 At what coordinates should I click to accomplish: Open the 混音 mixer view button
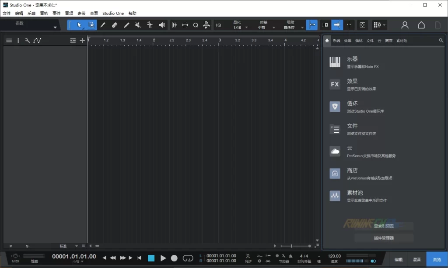[417, 259]
